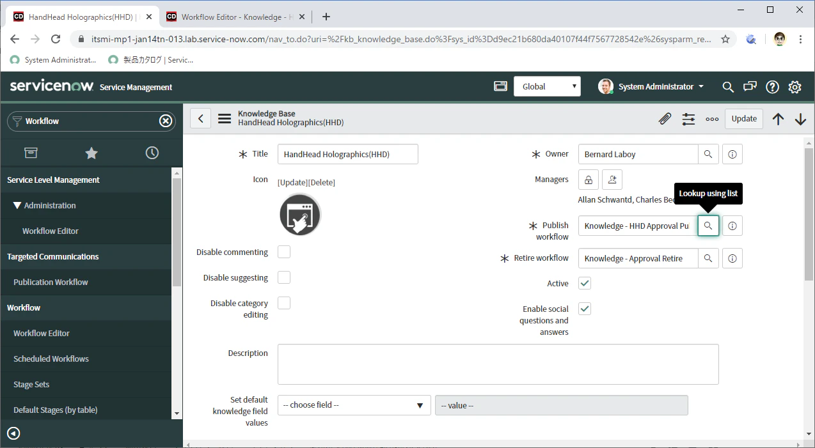Open Scheduled Workflows module
The image size is (815, 448).
[51, 359]
